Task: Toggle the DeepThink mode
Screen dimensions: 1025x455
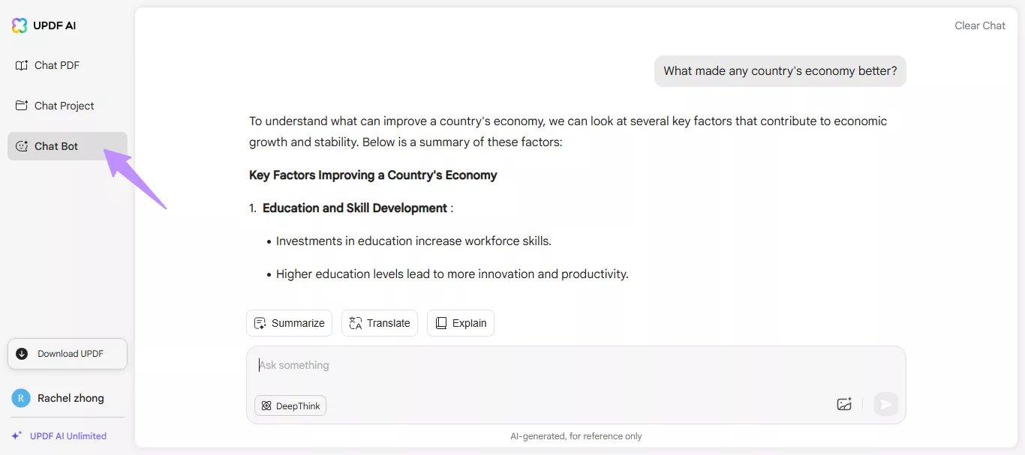Action: (x=290, y=406)
